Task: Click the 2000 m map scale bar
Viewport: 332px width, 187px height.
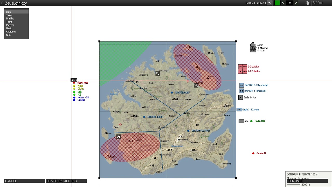Action: click(x=294, y=185)
